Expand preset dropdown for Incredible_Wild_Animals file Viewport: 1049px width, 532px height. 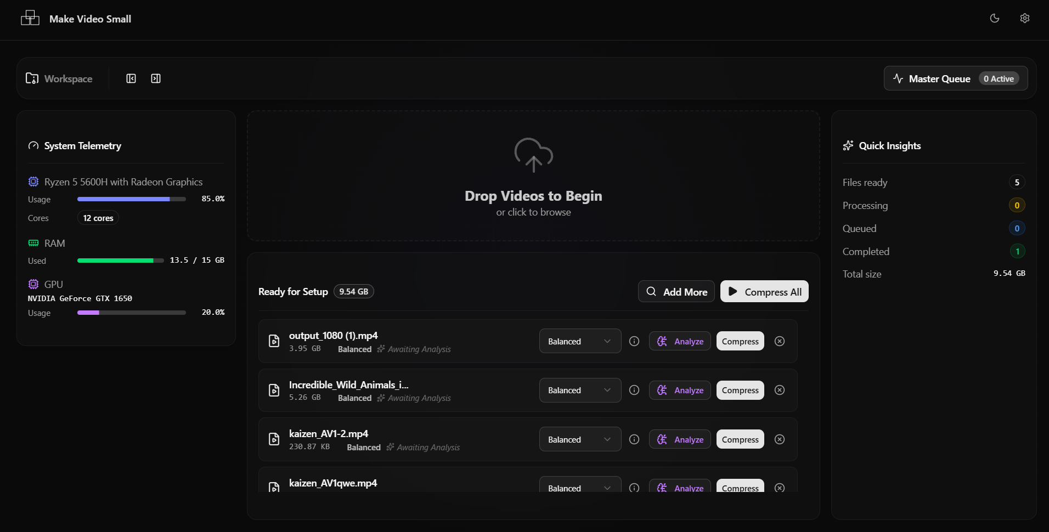[x=580, y=390]
